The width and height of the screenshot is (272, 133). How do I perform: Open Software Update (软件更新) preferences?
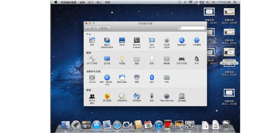(137, 96)
